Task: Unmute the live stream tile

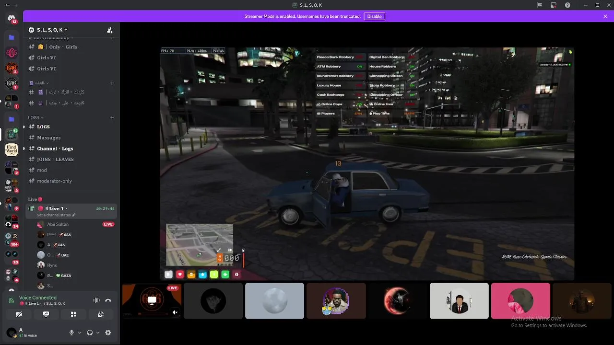Action: [175, 312]
